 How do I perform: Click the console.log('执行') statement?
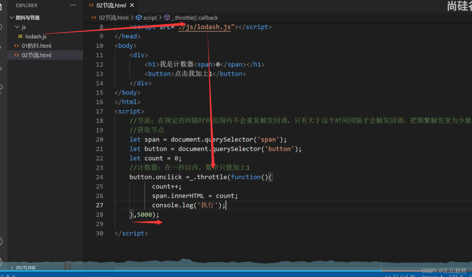click(189, 205)
